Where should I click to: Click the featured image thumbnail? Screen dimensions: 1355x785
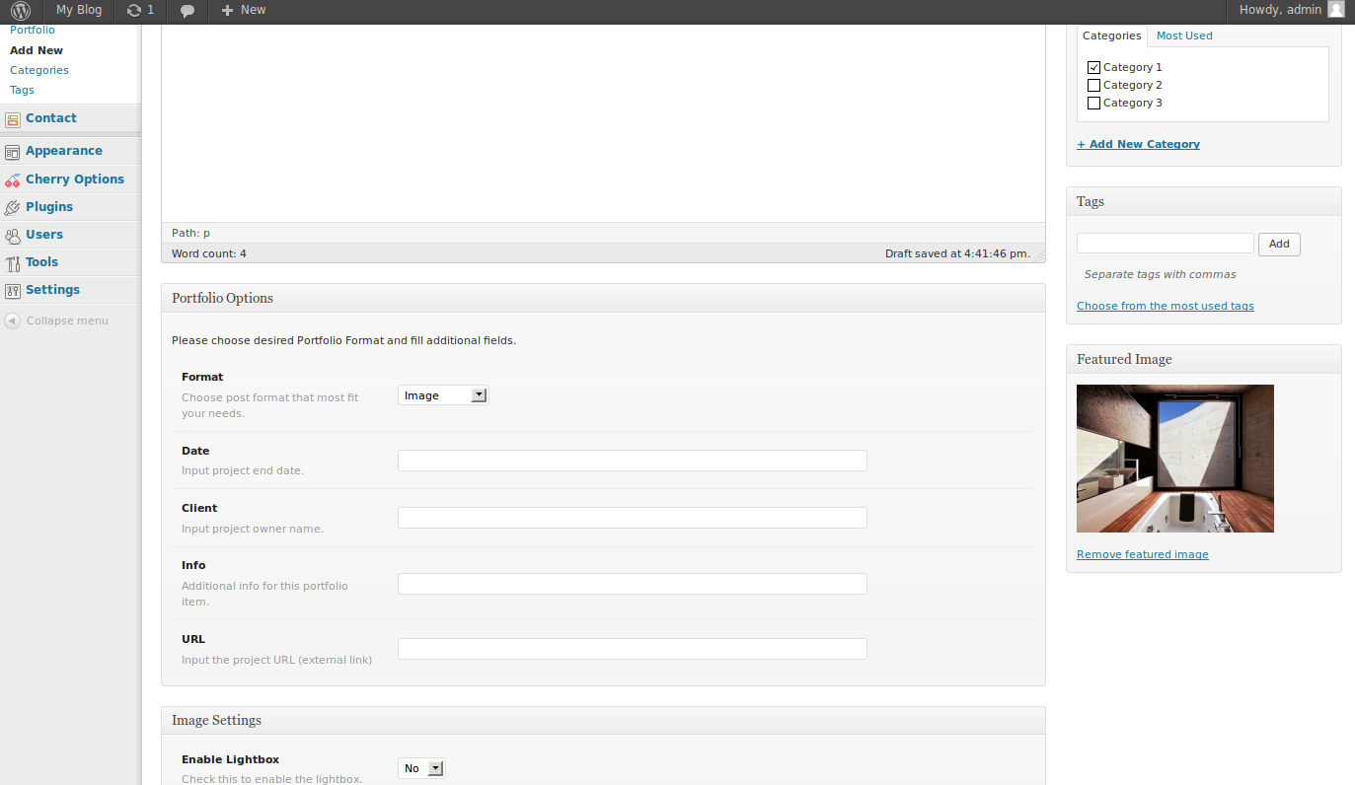[x=1175, y=459]
